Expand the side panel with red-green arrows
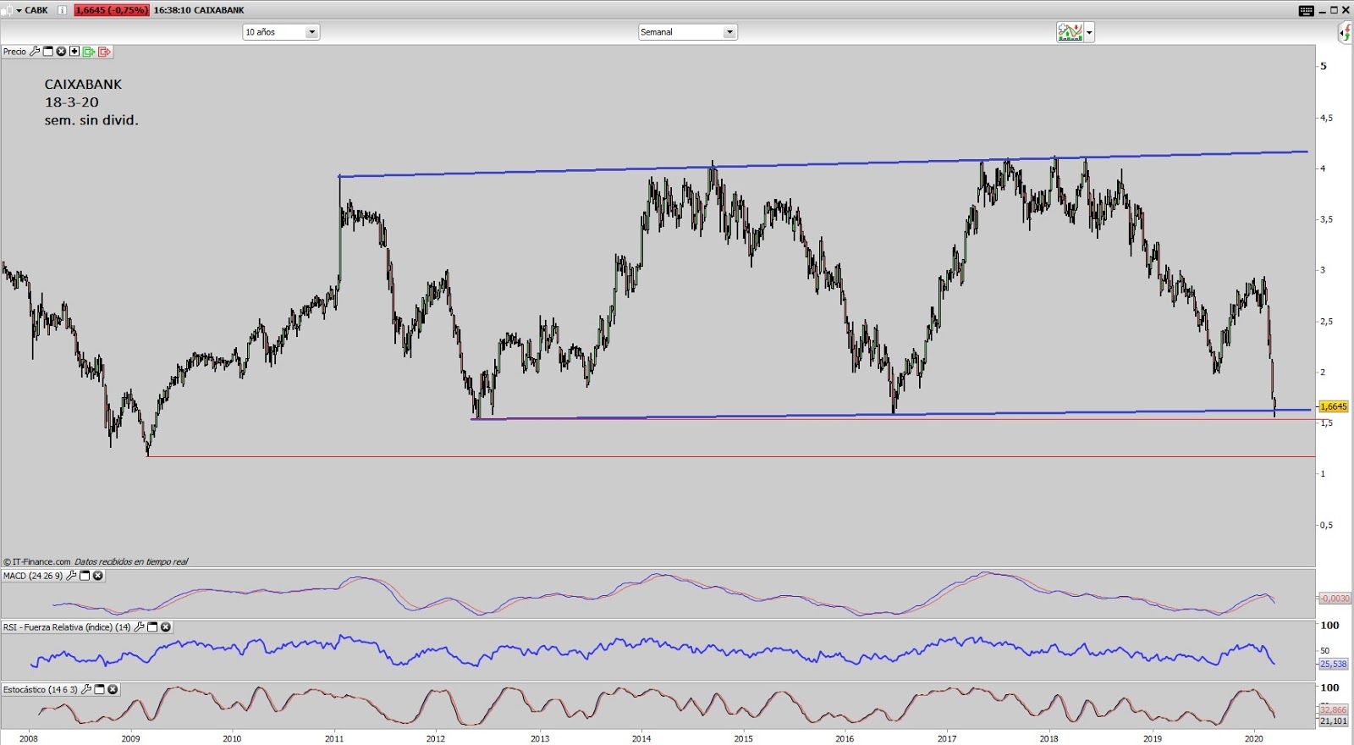The width and height of the screenshot is (1354, 745). (x=1345, y=33)
